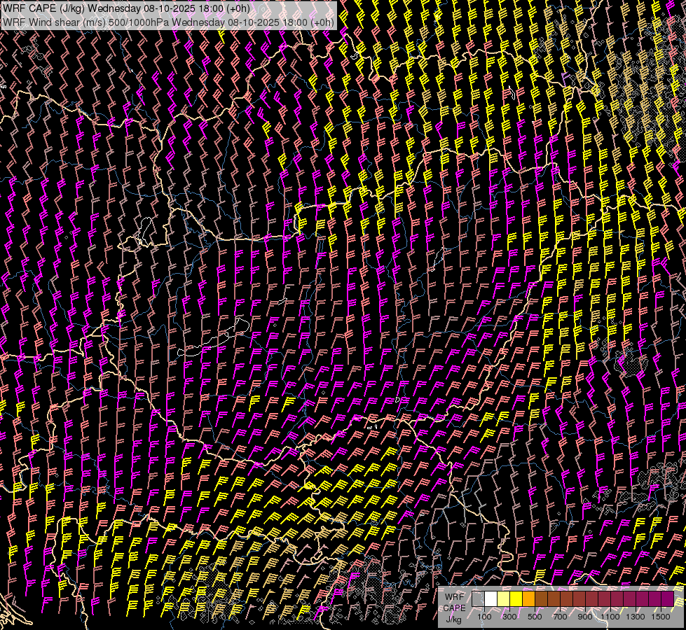Click the transparent first legend swatch
The image size is (686, 630).
tap(479, 599)
